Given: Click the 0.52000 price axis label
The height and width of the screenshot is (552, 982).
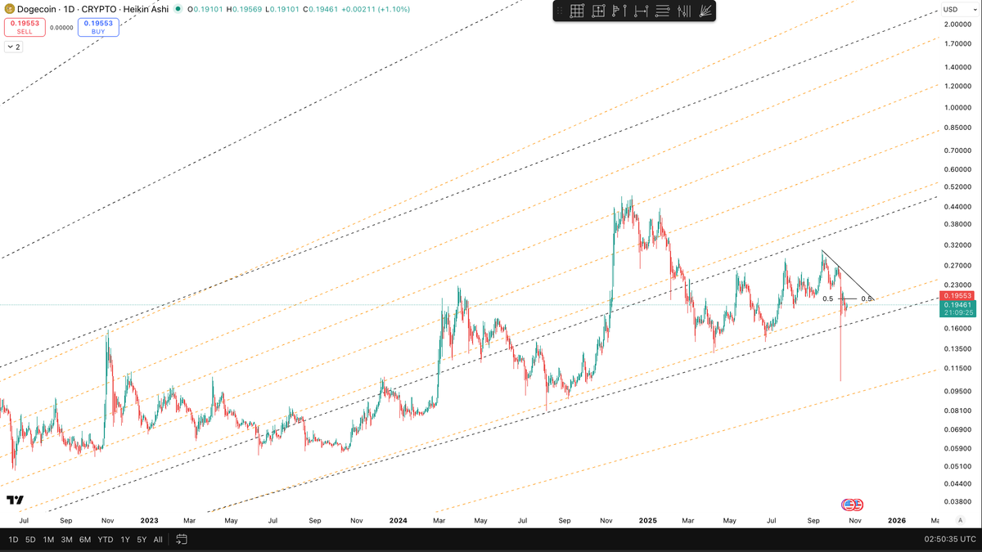Looking at the screenshot, I should [x=957, y=187].
